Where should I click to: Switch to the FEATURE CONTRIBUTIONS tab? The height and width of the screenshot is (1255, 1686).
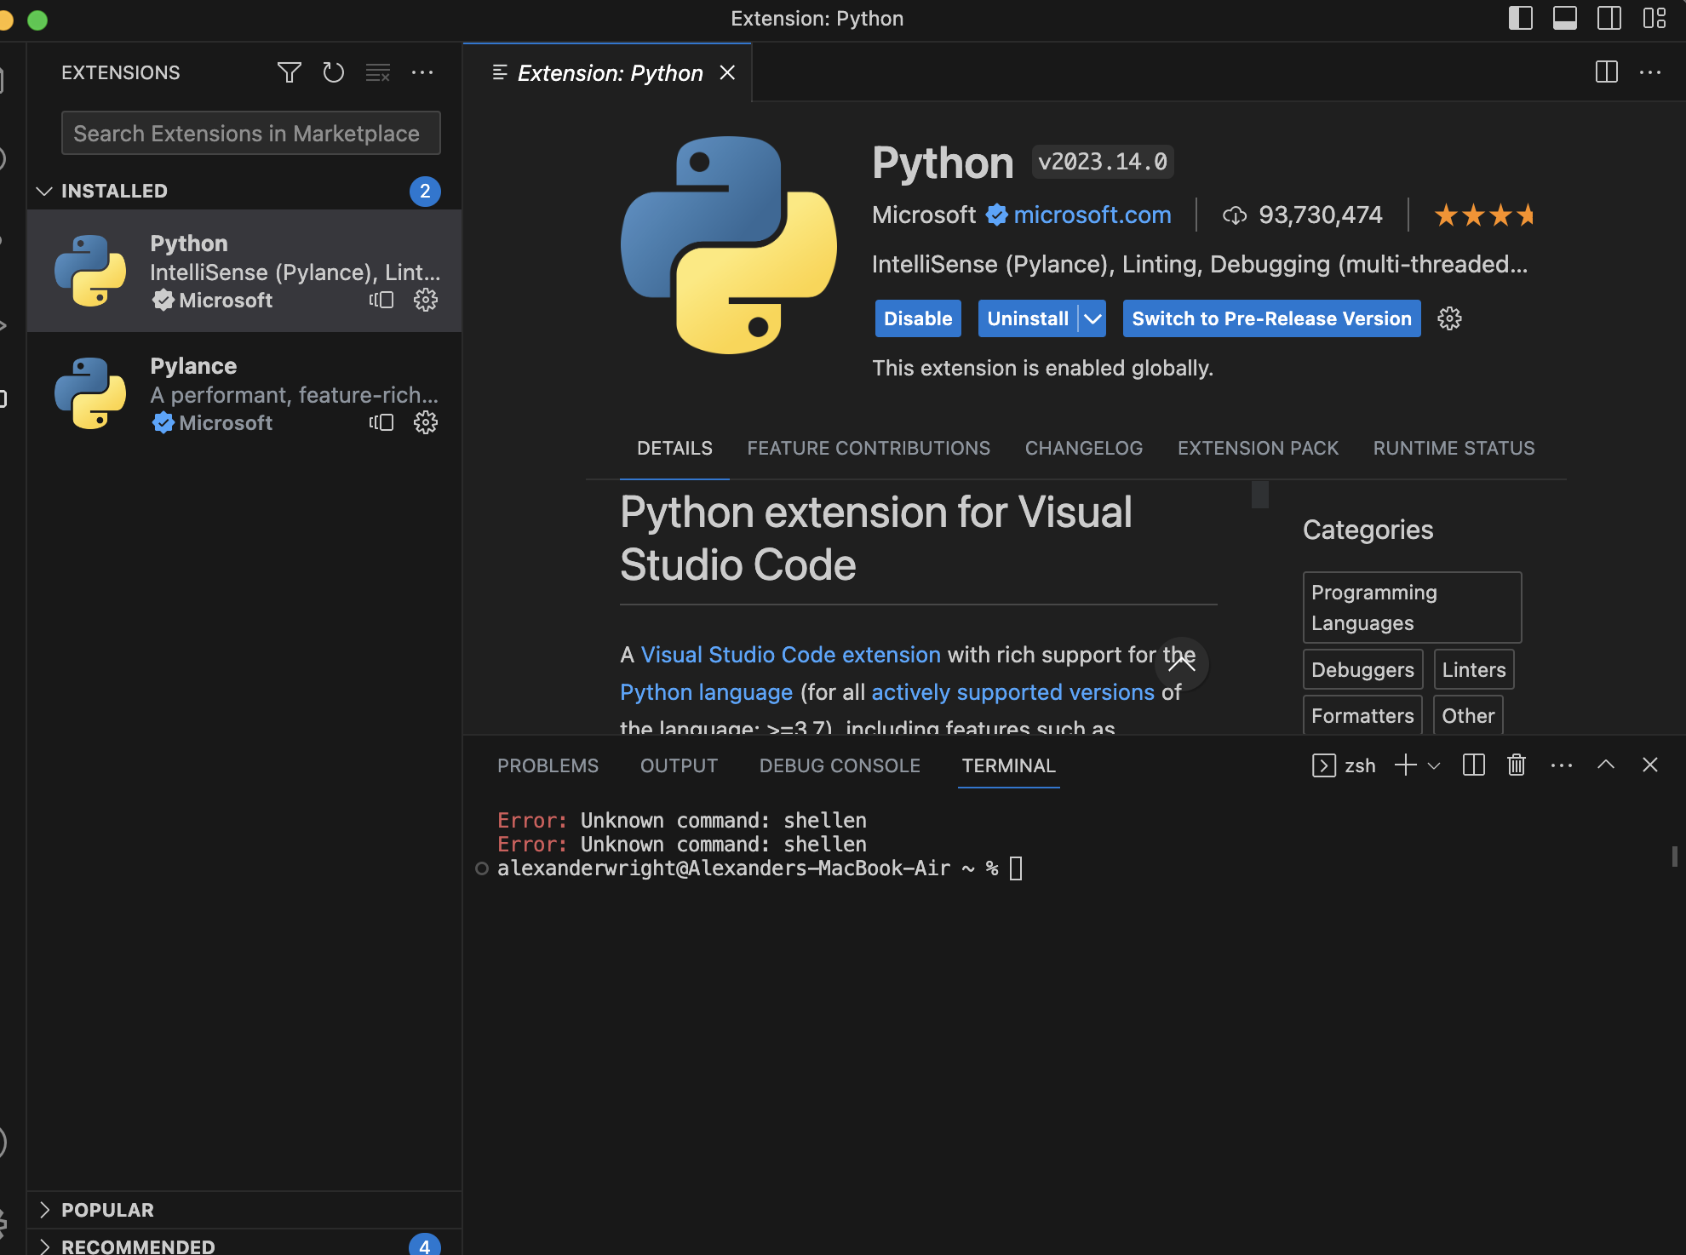[868, 448]
